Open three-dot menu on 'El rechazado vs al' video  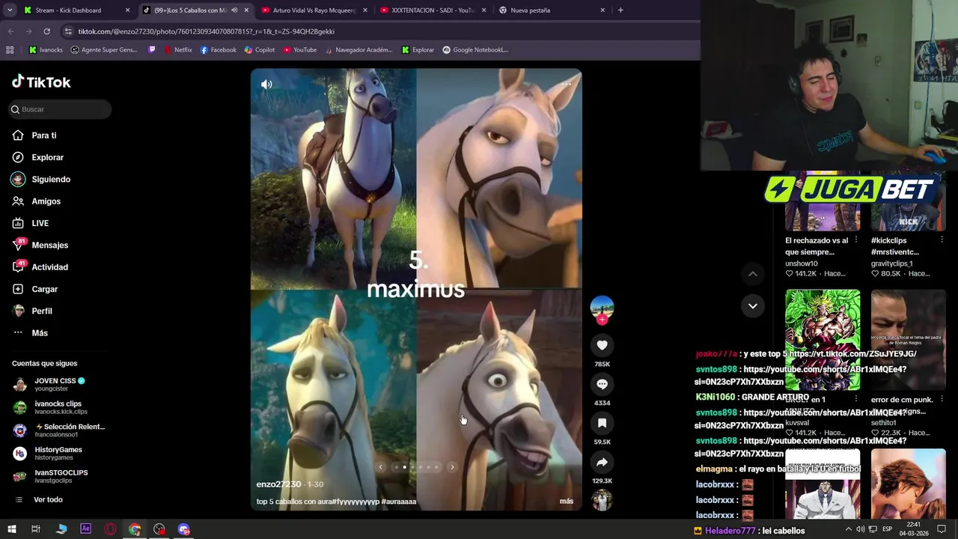coord(856,240)
